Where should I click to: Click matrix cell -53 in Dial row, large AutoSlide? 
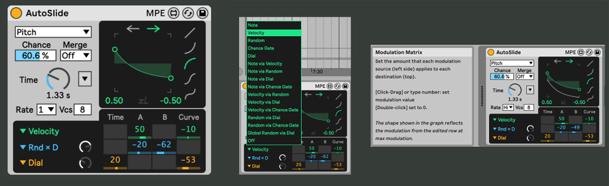click(188, 162)
